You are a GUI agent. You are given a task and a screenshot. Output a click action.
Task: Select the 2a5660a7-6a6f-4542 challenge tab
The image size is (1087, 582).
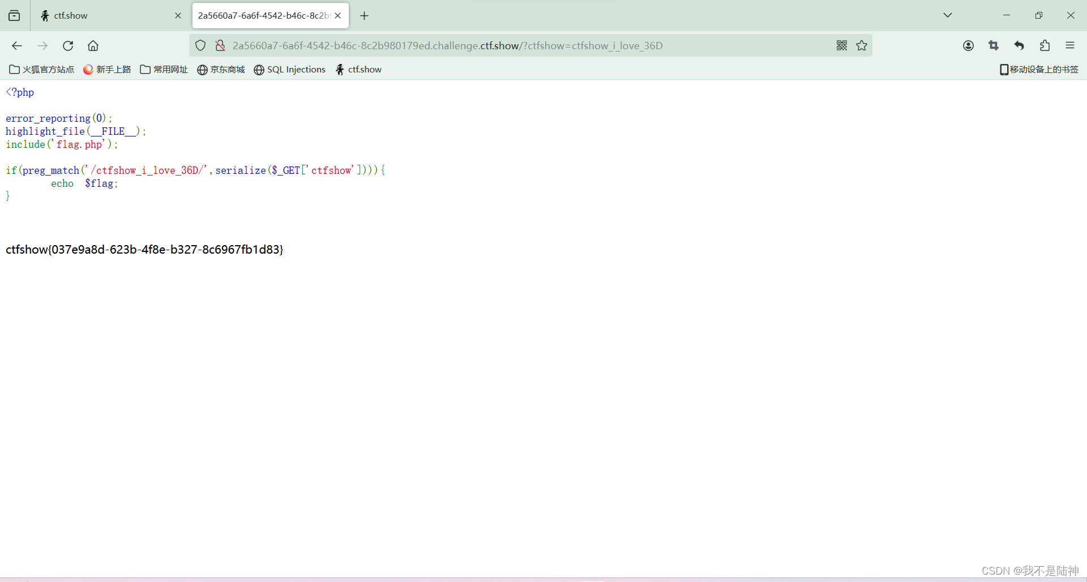pos(271,16)
